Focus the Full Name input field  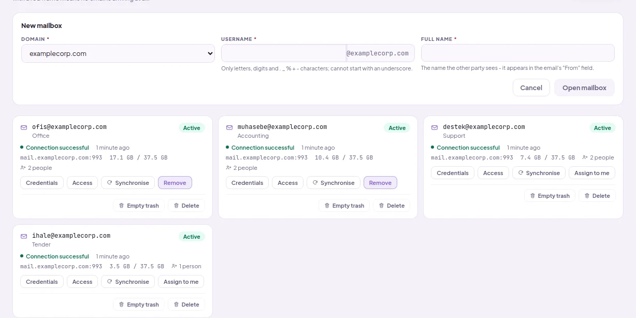[x=517, y=53]
